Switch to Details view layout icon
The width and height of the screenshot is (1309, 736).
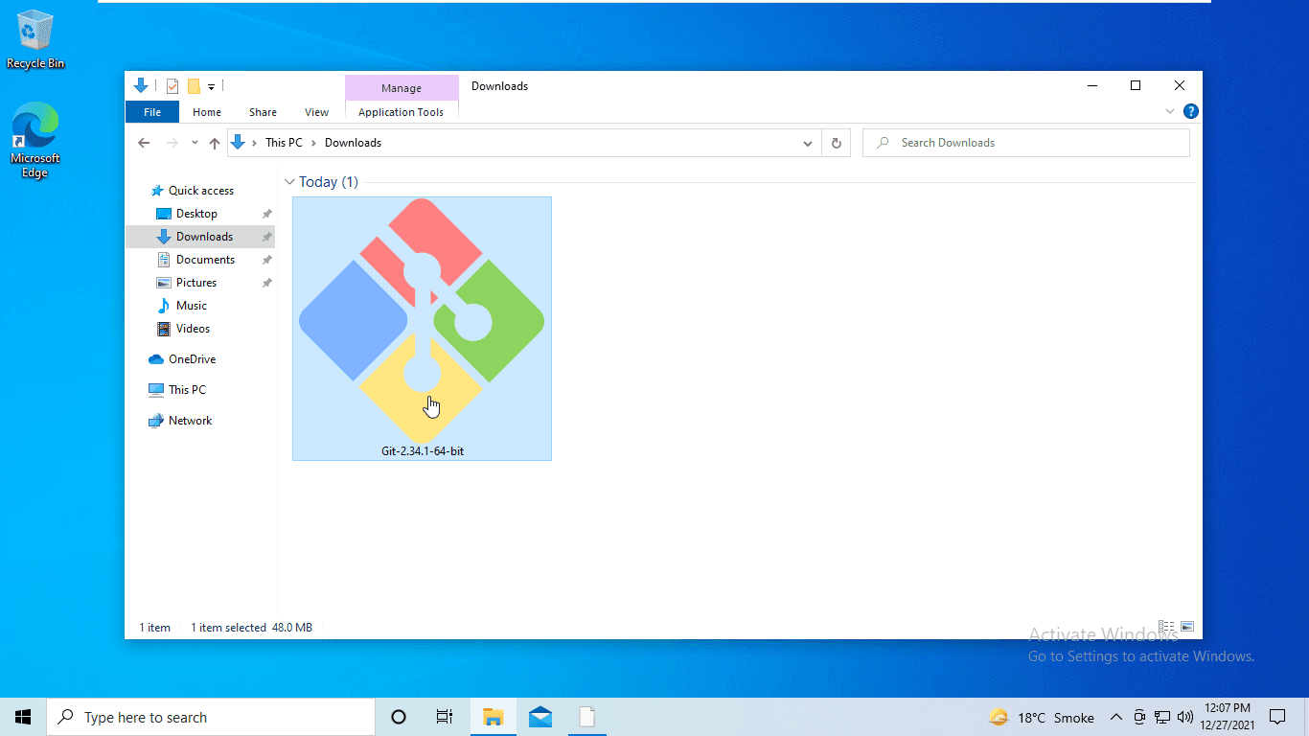point(1166,627)
